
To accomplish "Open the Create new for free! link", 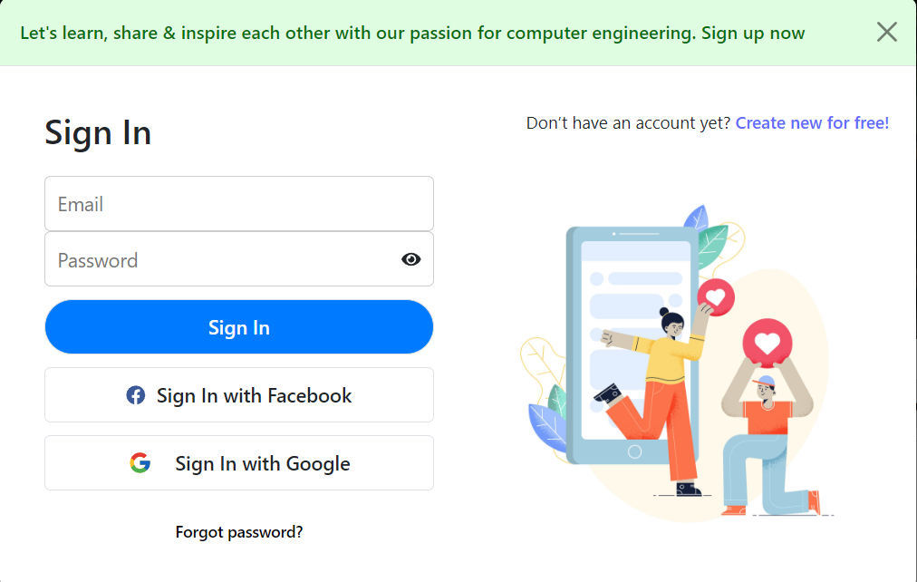I will pos(812,122).
